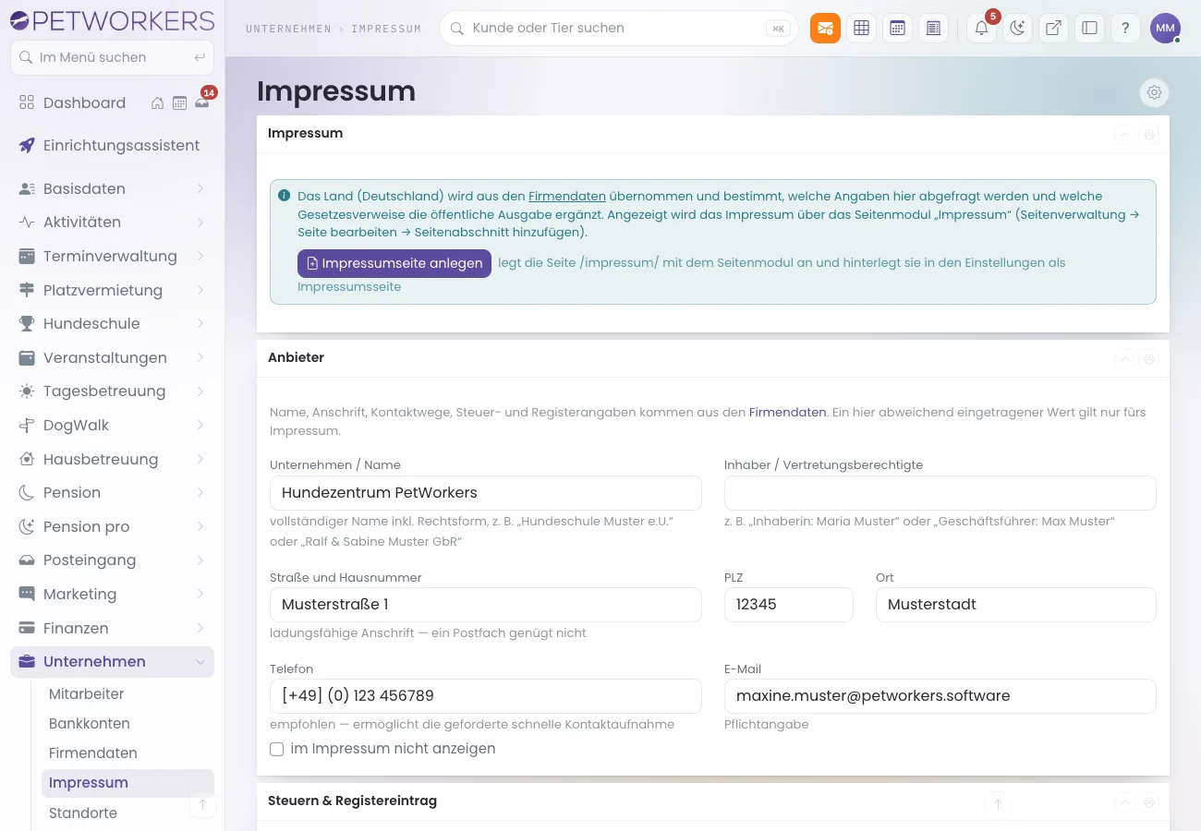Toggle dark mode moon icon

tap(1017, 28)
